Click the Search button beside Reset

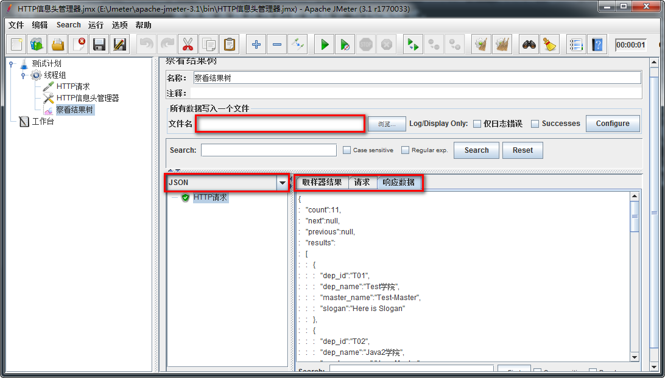click(476, 150)
